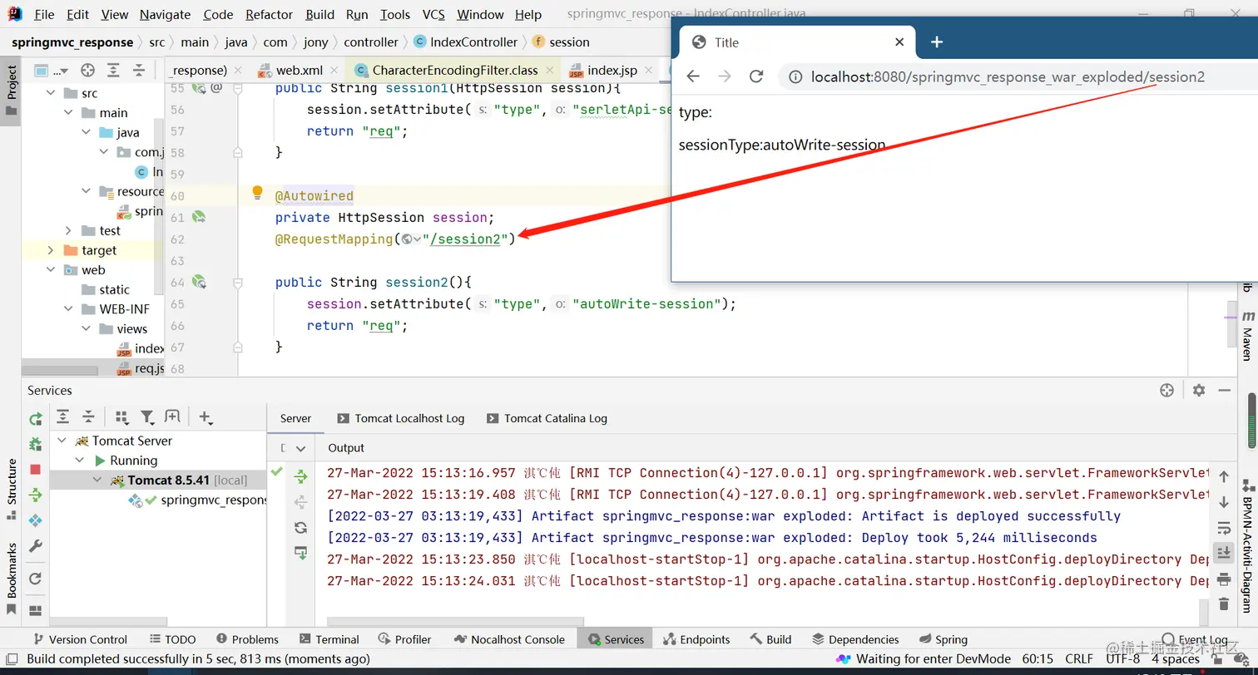This screenshot has width=1258, height=675.
Task: Click the browser address bar URL
Action: click(x=1008, y=76)
